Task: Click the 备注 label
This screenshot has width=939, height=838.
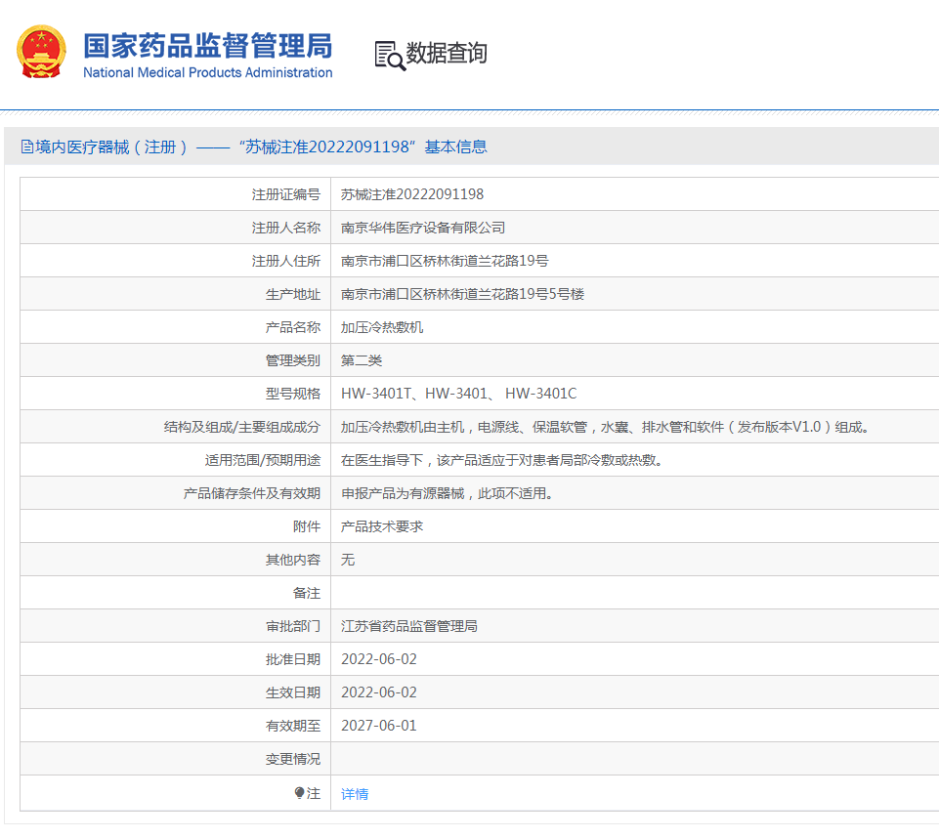Action: click(307, 593)
